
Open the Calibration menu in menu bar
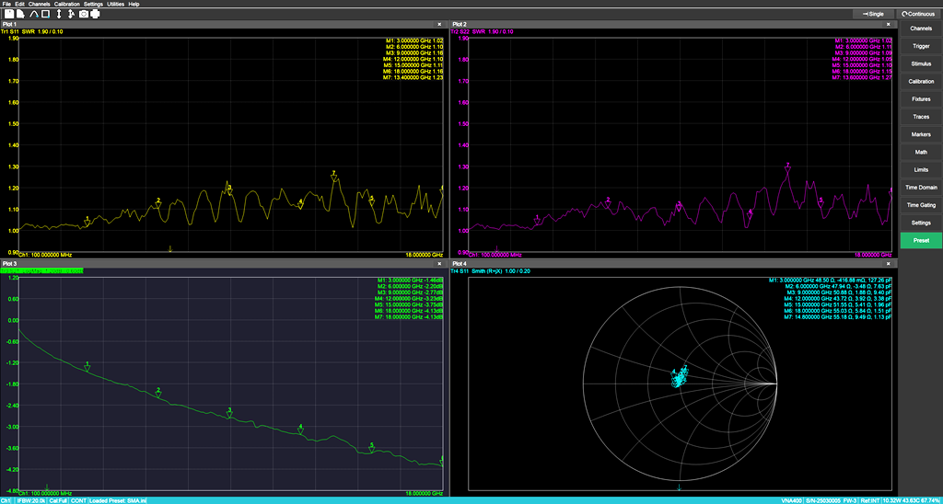pos(66,4)
